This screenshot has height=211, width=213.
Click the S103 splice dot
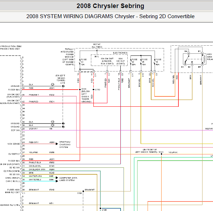[83, 191]
